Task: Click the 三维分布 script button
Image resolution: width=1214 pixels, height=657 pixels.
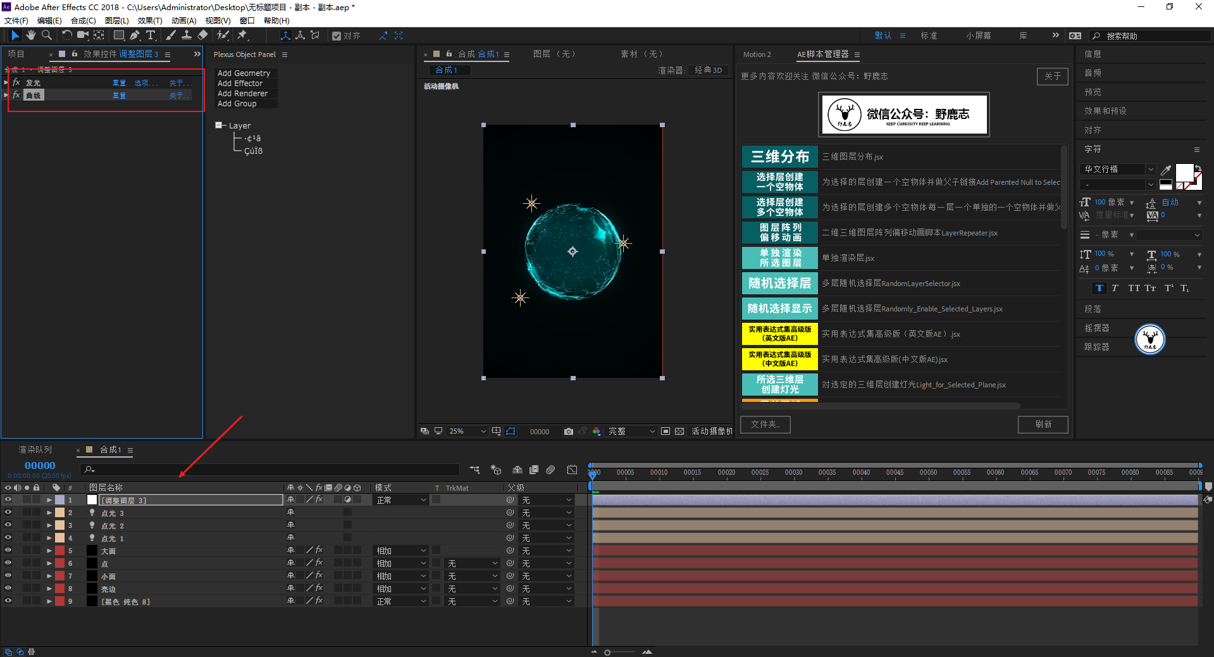Action: [779, 156]
